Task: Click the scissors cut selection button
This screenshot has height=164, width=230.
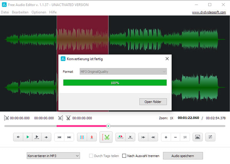Action: (x=107, y=137)
